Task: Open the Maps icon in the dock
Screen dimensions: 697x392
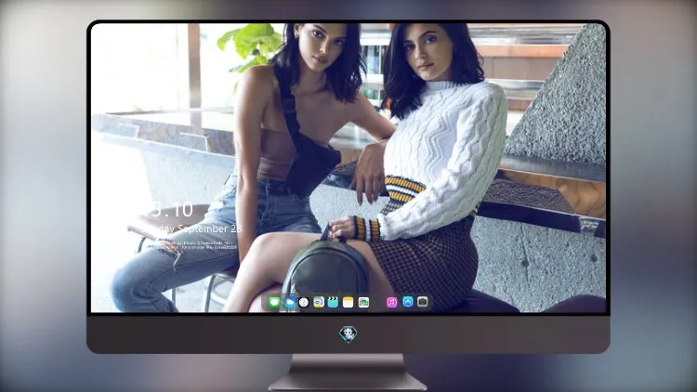Action: click(x=319, y=303)
